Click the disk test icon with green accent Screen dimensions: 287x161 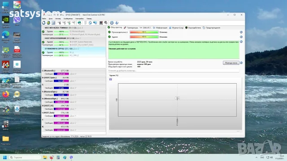(x=69, y=23)
